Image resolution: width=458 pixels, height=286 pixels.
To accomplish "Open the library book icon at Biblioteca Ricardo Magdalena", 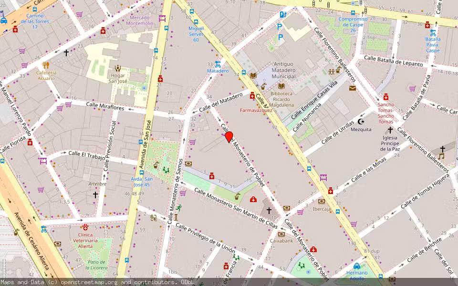I will [281, 87].
